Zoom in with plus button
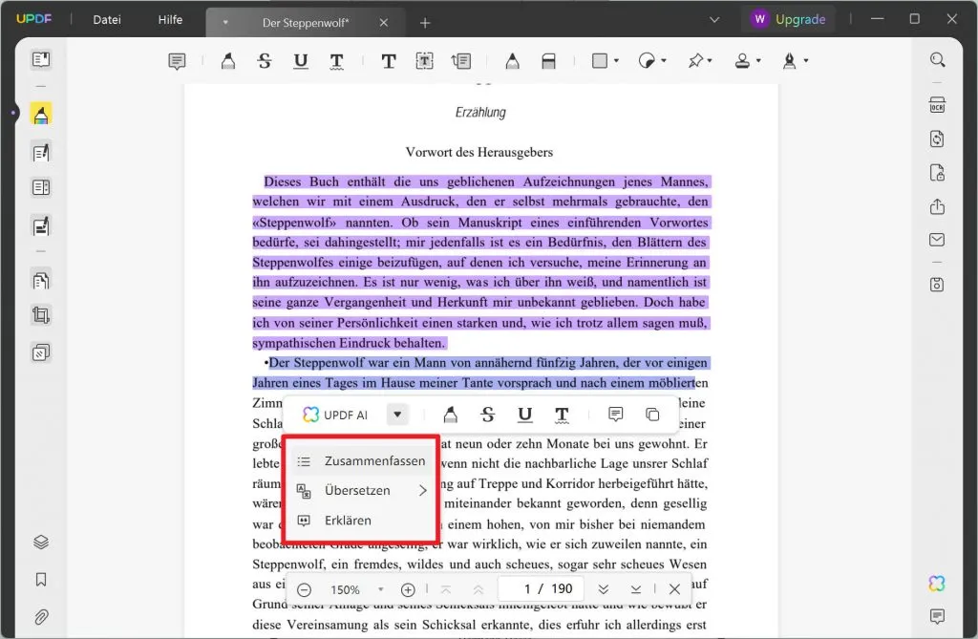Image resolution: width=978 pixels, height=639 pixels. (x=408, y=589)
